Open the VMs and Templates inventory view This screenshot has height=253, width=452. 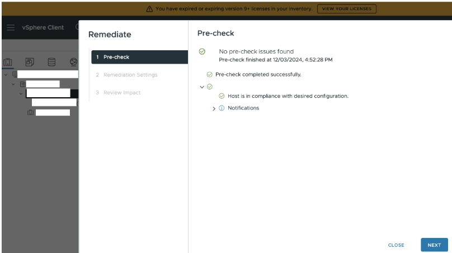(x=30, y=62)
